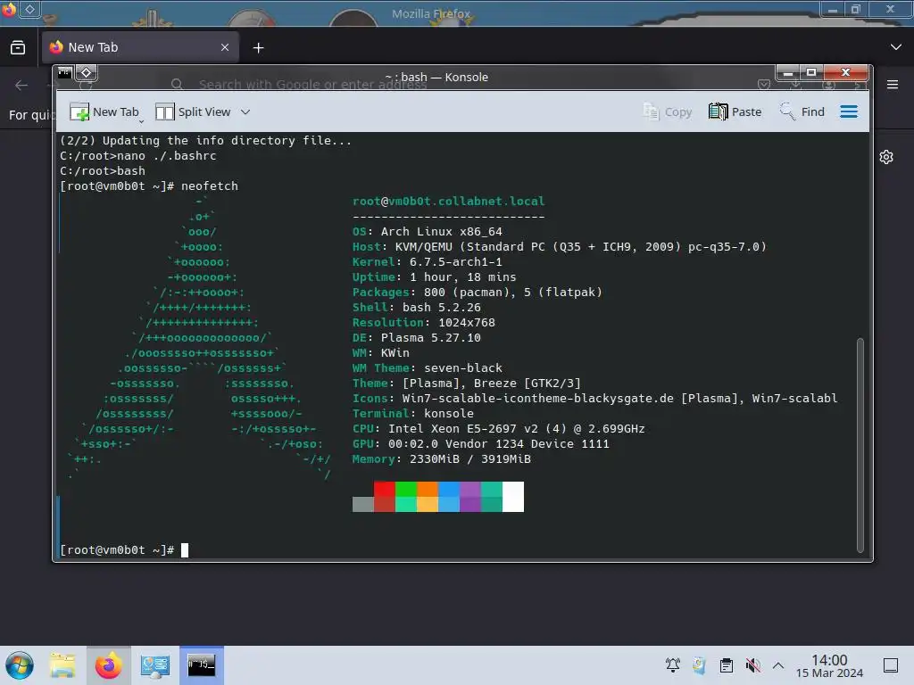Viewport: 914px width, 685px height.
Task: Open clipboard tray icon
Action: pos(727,665)
